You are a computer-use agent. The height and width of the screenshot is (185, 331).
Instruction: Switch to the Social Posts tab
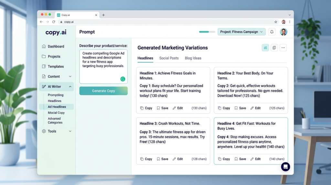coord(169,58)
